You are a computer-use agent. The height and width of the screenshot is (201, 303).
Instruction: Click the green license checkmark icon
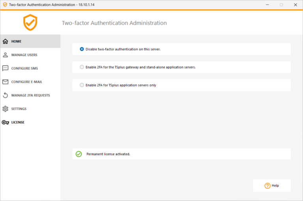(x=79, y=154)
